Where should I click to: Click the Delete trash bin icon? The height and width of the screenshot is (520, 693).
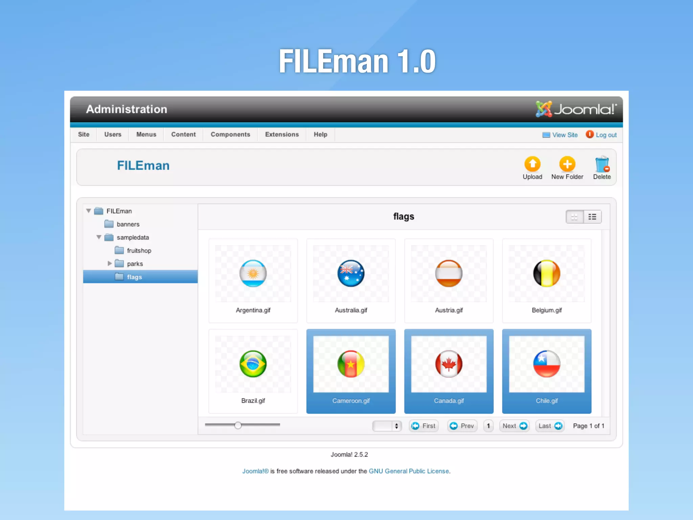602,164
